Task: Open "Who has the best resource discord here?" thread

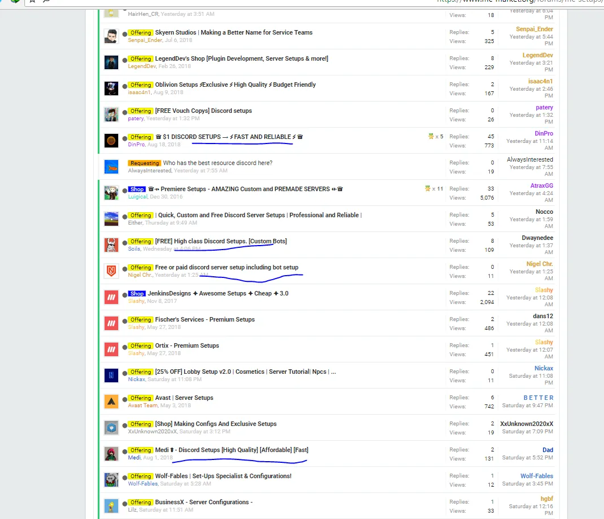Action: (218, 163)
